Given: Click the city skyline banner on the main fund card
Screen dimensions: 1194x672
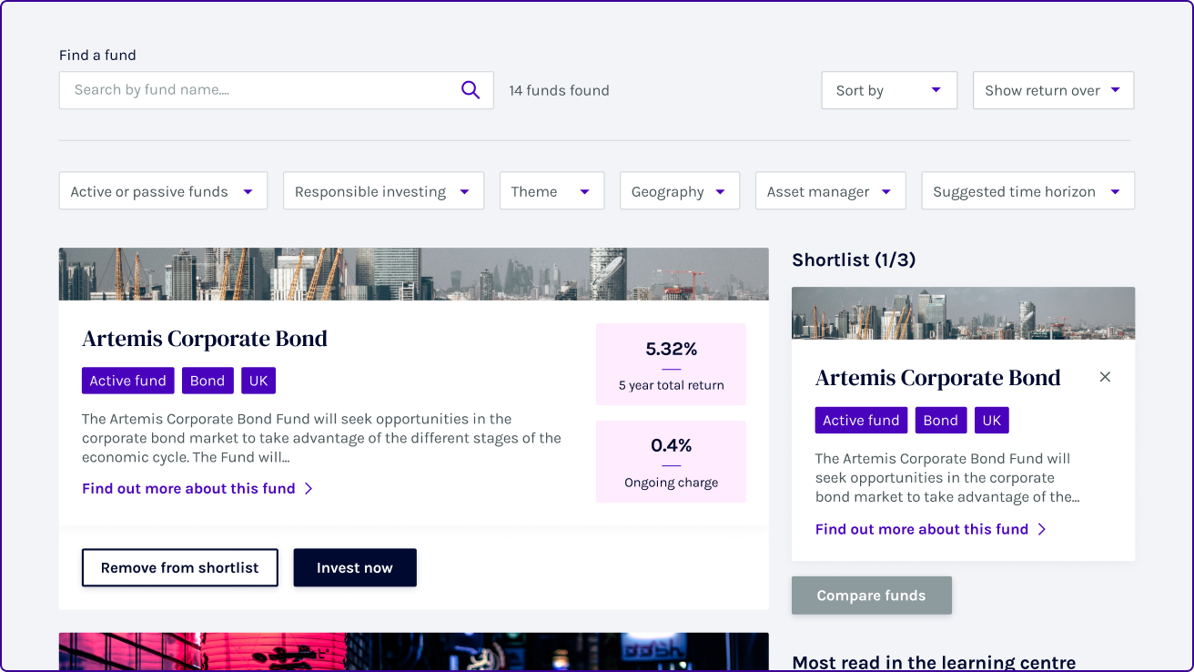Looking at the screenshot, I should [x=414, y=274].
